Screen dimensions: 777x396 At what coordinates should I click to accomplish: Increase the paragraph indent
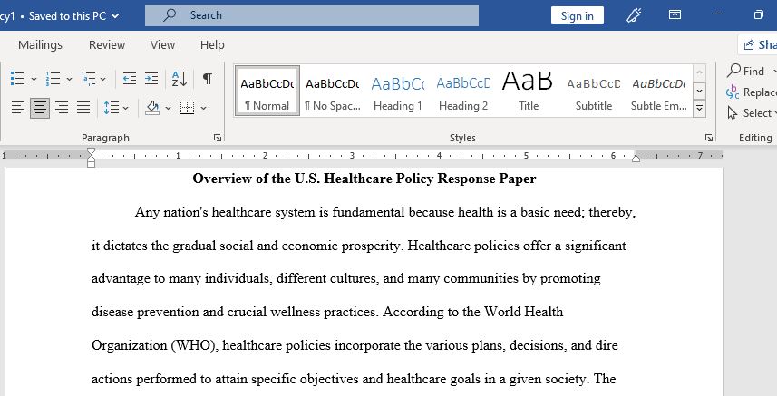click(x=151, y=78)
